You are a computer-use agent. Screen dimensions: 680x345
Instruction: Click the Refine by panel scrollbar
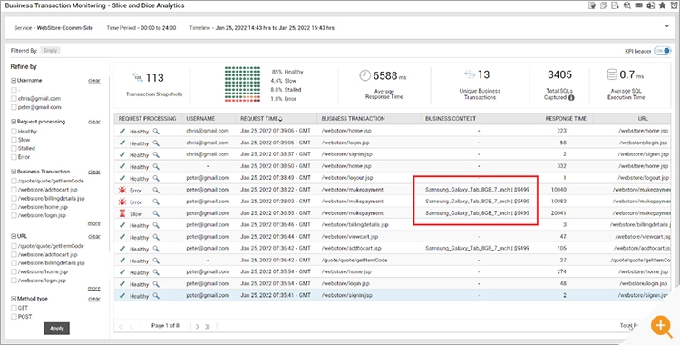click(110, 163)
